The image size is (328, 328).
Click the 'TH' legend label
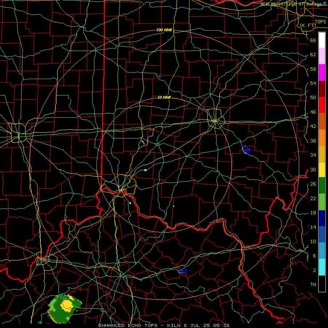coord(313,285)
